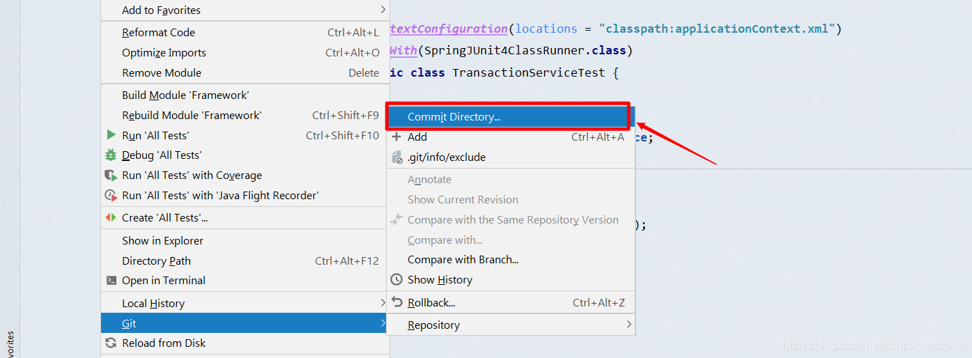
Task: Expand the Local History submenu arrow
Action: 383,303
